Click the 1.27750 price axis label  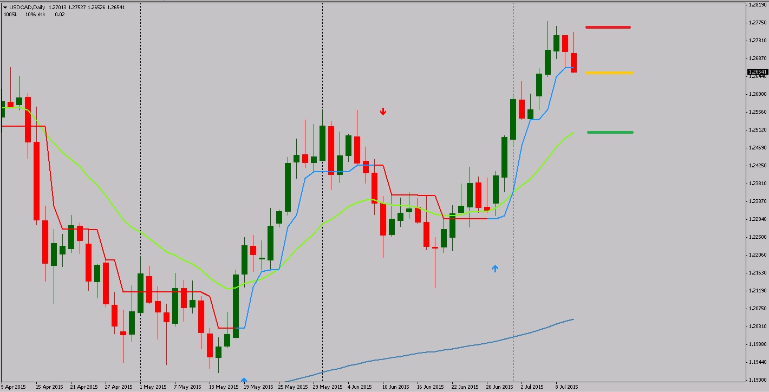coord(758,23)
